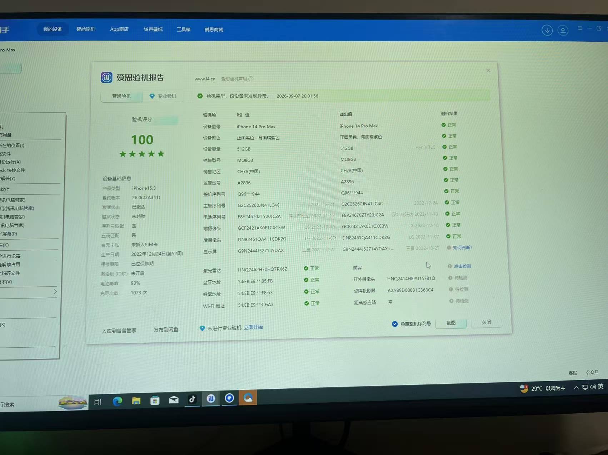
Task: Click 入库到普普管家
Action: [119, 331]
